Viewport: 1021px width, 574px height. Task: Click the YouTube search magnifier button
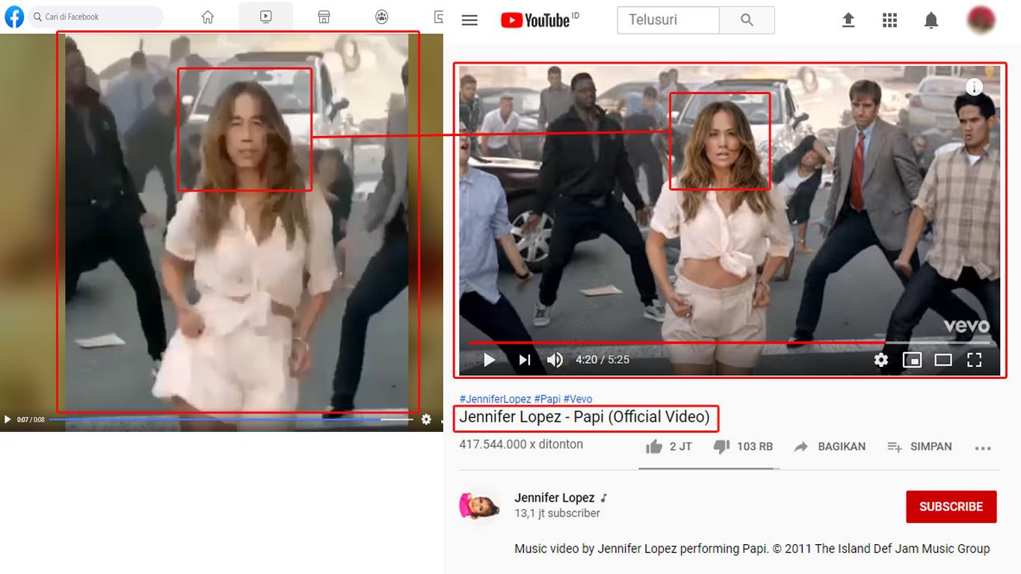tap(747, 20)
